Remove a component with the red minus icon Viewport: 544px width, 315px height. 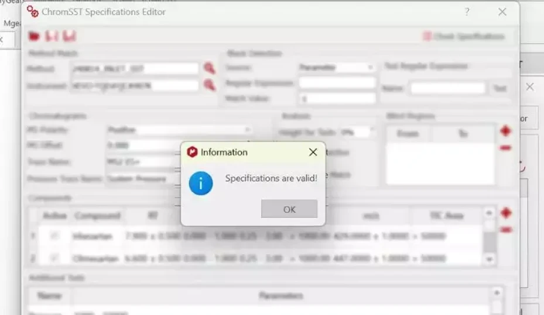[506, 230]
